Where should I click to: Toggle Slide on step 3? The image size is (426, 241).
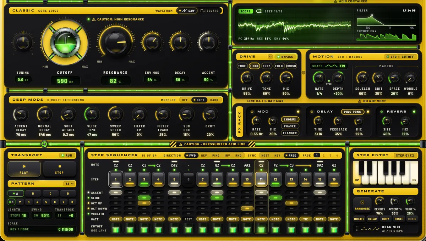click(144, 198)
